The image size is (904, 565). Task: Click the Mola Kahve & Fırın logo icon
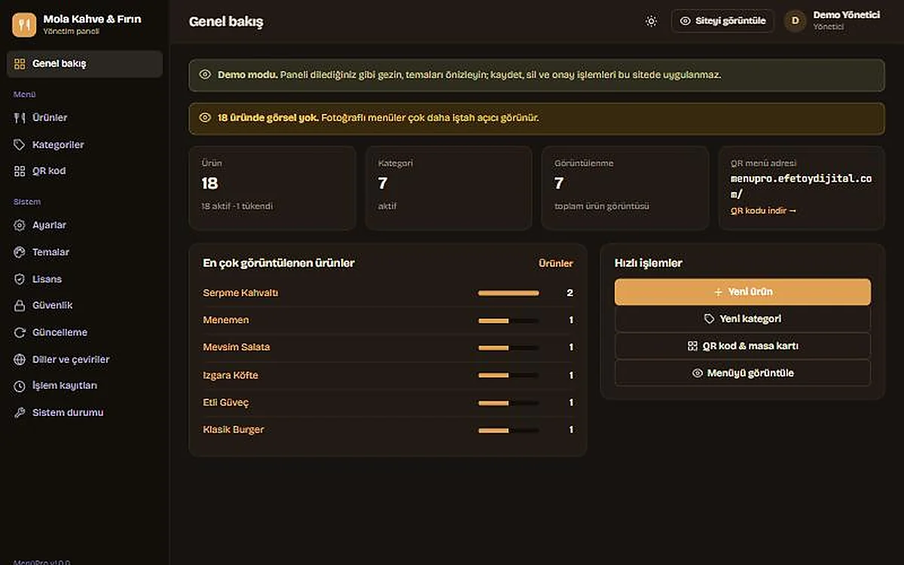(24, 25)
